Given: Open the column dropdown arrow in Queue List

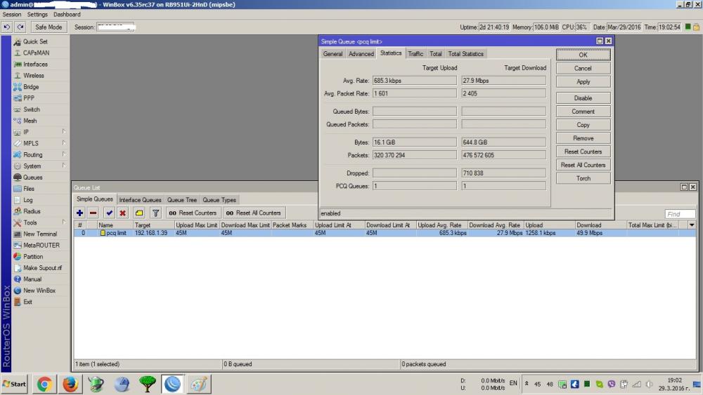Looking at the screenshot, I should click(x=692, y=225).
